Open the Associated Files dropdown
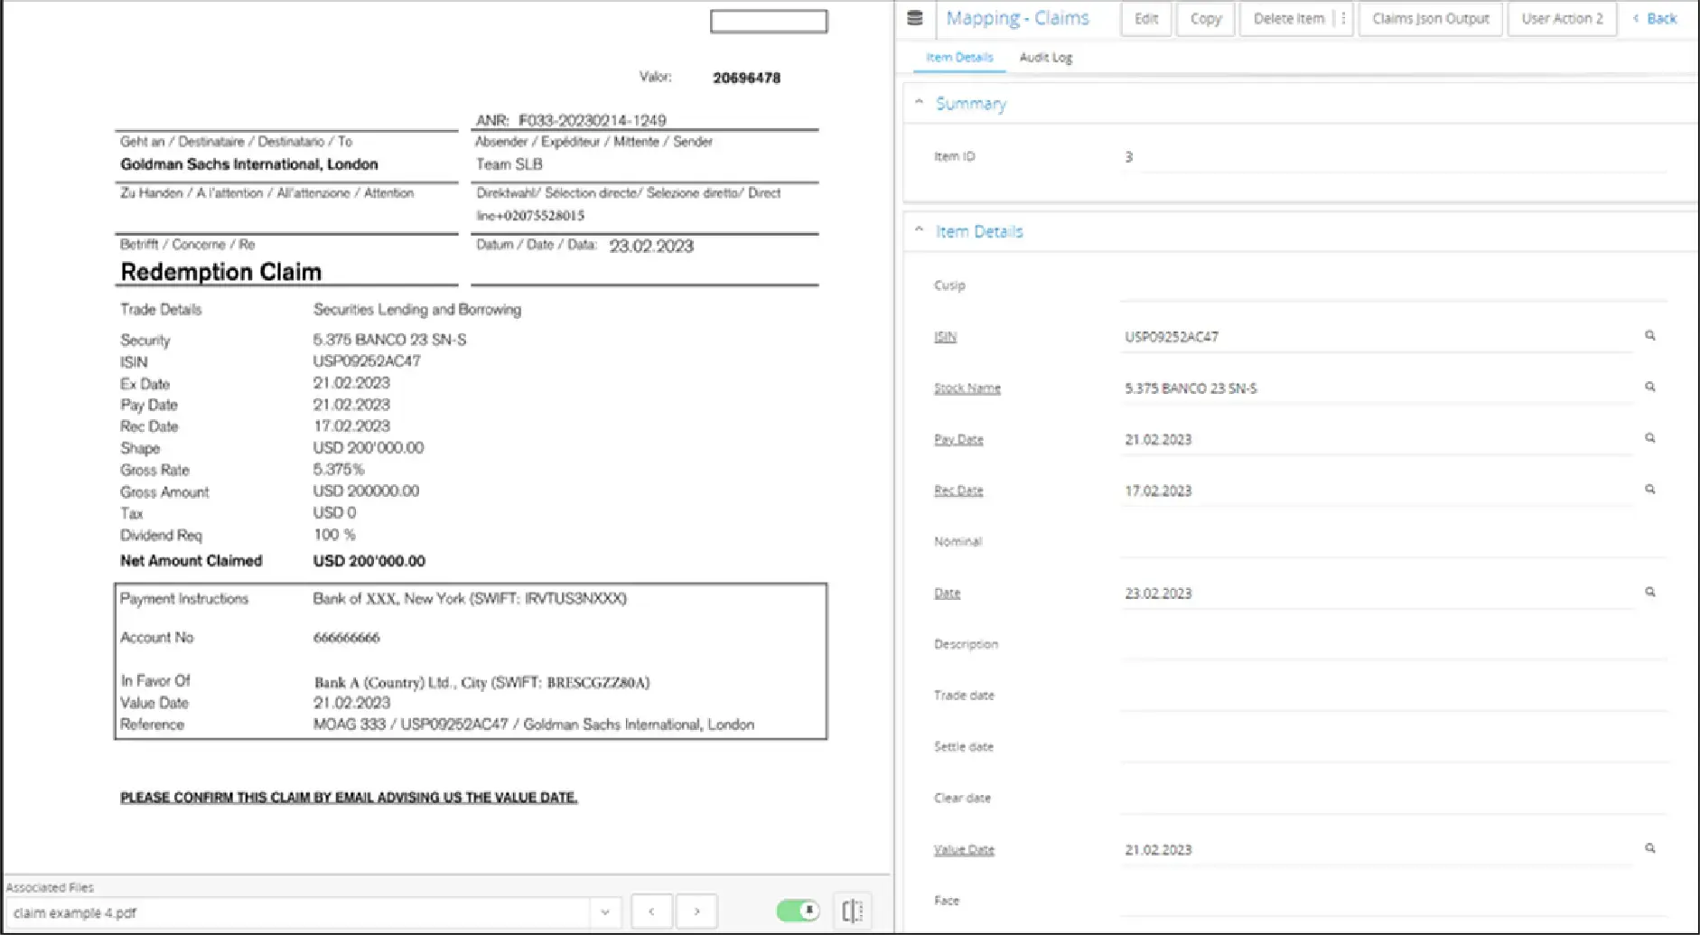1700x935 pixels. (604, 912)
